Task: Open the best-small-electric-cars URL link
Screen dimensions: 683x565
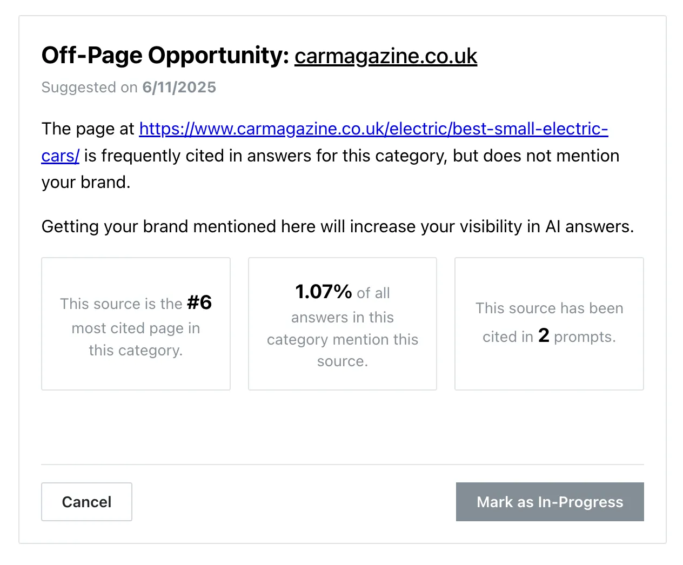Action: pos(373,129)
